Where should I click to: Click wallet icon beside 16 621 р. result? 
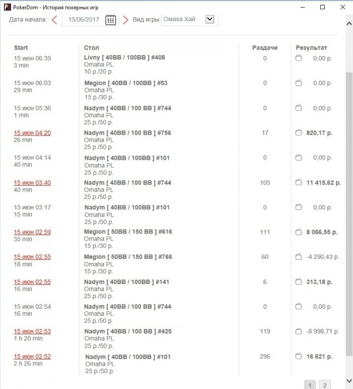click(299, 356)
